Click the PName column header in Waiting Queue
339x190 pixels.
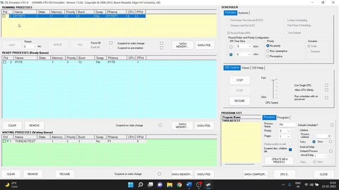point(117,137)
